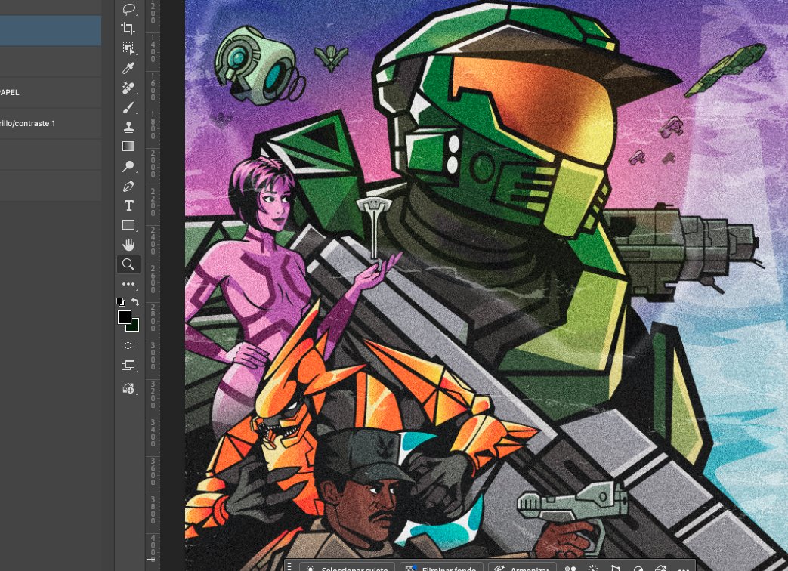
Task: Select the Gradient tool
Action: [x=128, y=146]
